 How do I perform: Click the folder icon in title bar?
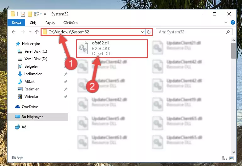[x=13, y=14]
